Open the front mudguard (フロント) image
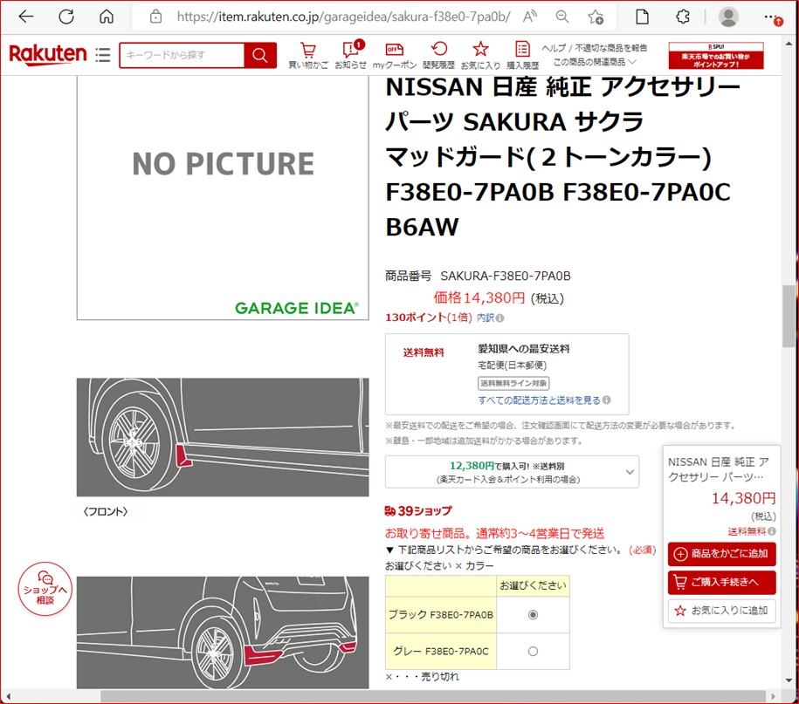 click(x=223, y=437)
